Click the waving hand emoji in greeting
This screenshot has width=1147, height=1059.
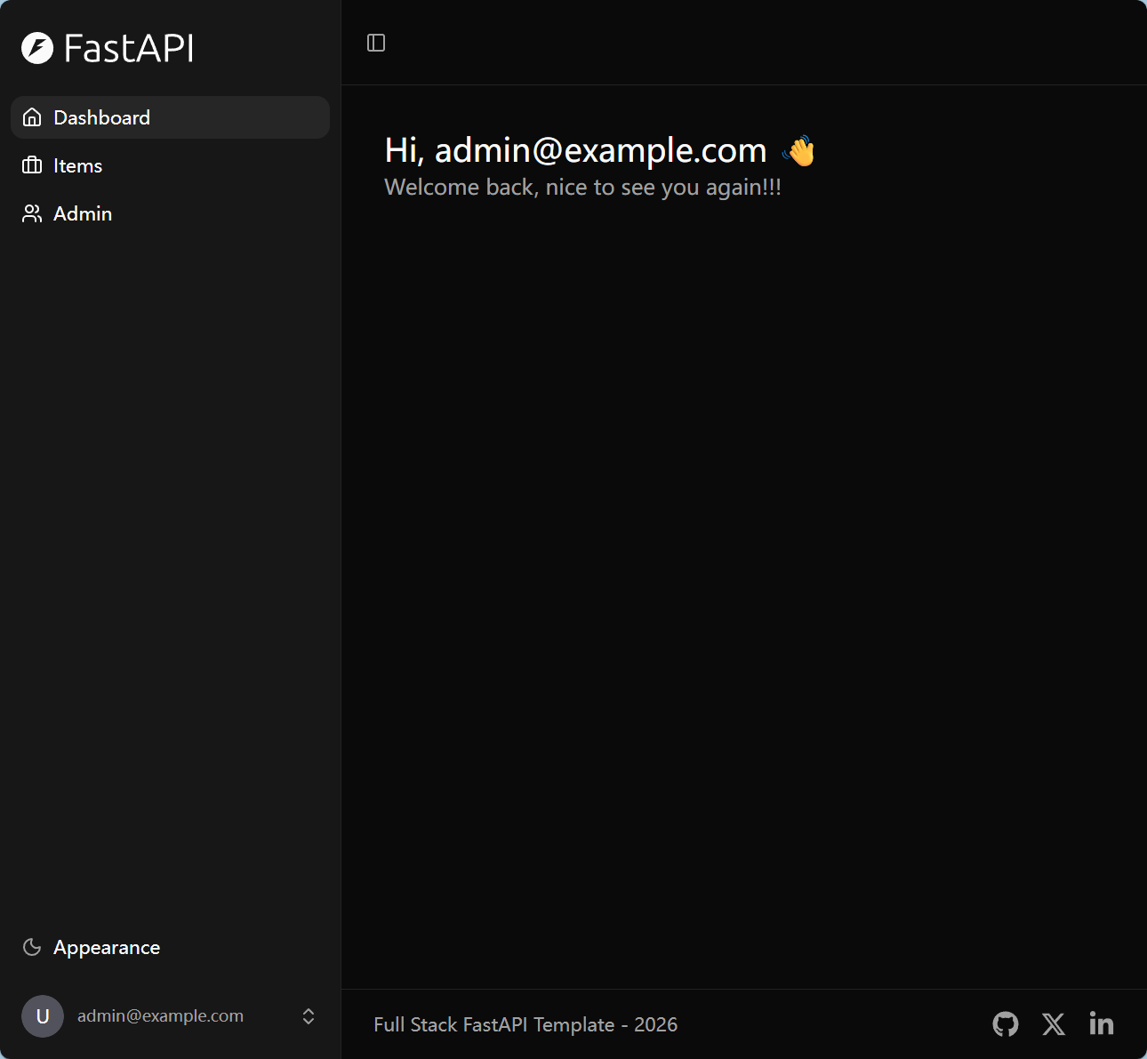click(799, 151)
